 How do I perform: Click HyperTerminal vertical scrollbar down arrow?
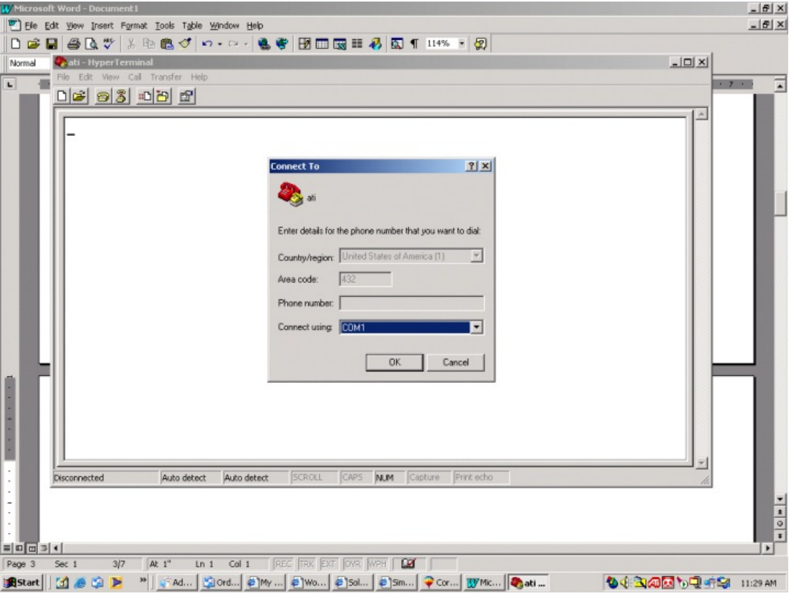[x=701, y=463]
